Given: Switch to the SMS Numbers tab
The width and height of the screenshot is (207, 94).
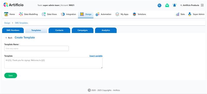Looking at the screenshot, I should click(13, 30).
